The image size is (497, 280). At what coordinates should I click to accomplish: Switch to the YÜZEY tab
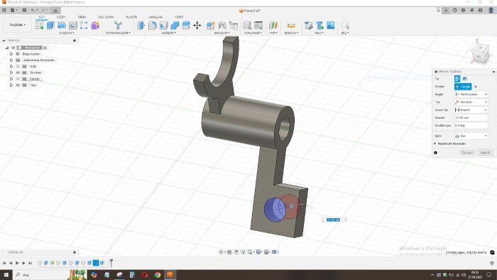61,17
